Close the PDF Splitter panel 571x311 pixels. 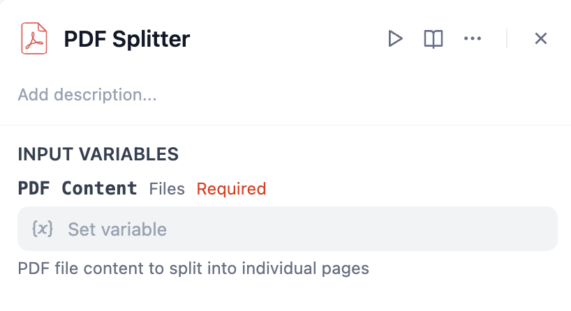pos(540,38)
